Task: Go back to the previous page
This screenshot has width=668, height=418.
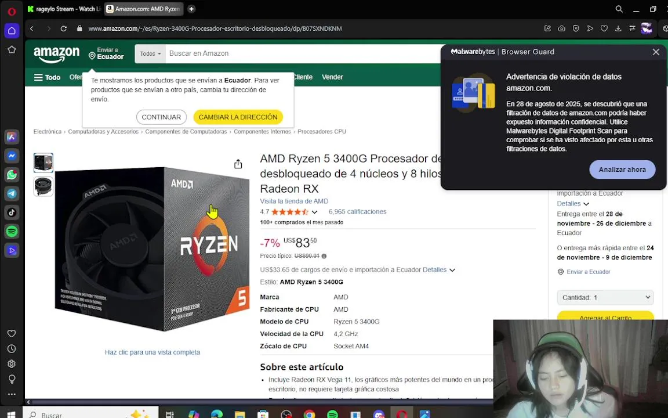Action: click(x=31, y=28)
